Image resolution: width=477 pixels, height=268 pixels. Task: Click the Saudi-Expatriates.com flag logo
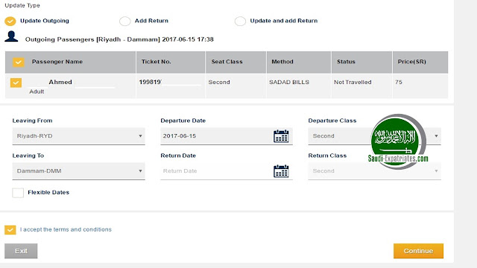click(x=398, y=141)
